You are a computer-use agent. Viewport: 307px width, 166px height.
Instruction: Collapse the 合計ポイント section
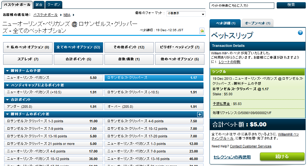[x=8, y=100]
